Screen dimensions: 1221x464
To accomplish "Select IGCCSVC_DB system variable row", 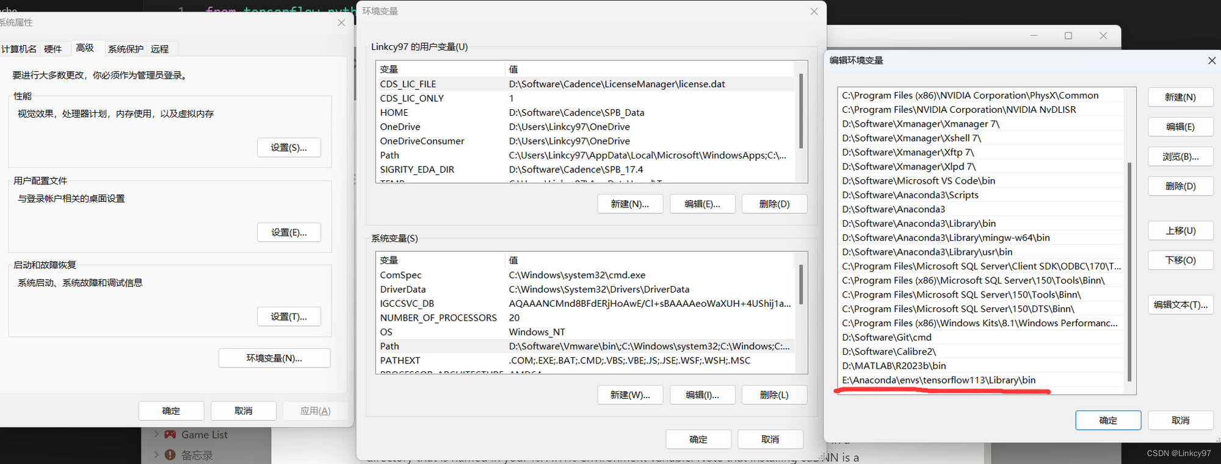I will (585, 303).
